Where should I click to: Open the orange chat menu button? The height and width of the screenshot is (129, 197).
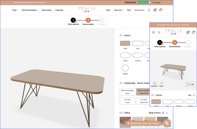167,123
